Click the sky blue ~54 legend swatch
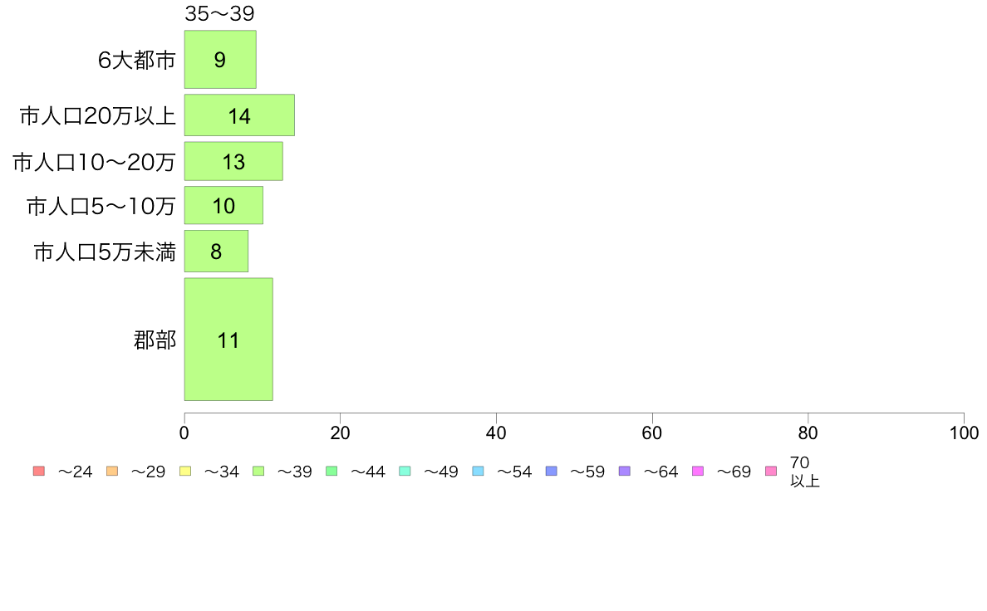The image size is (987, 611). coord(478,471)
